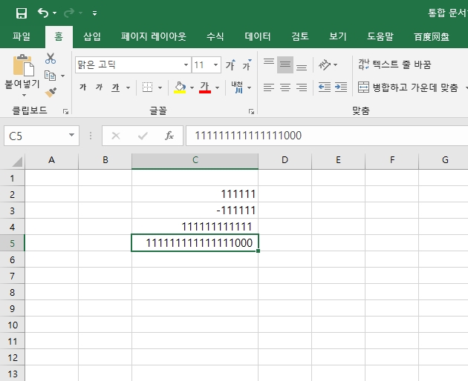Open the 글꼴 group dialog launcher
This screenshot has height=381, width=468.
coord(251,112)
